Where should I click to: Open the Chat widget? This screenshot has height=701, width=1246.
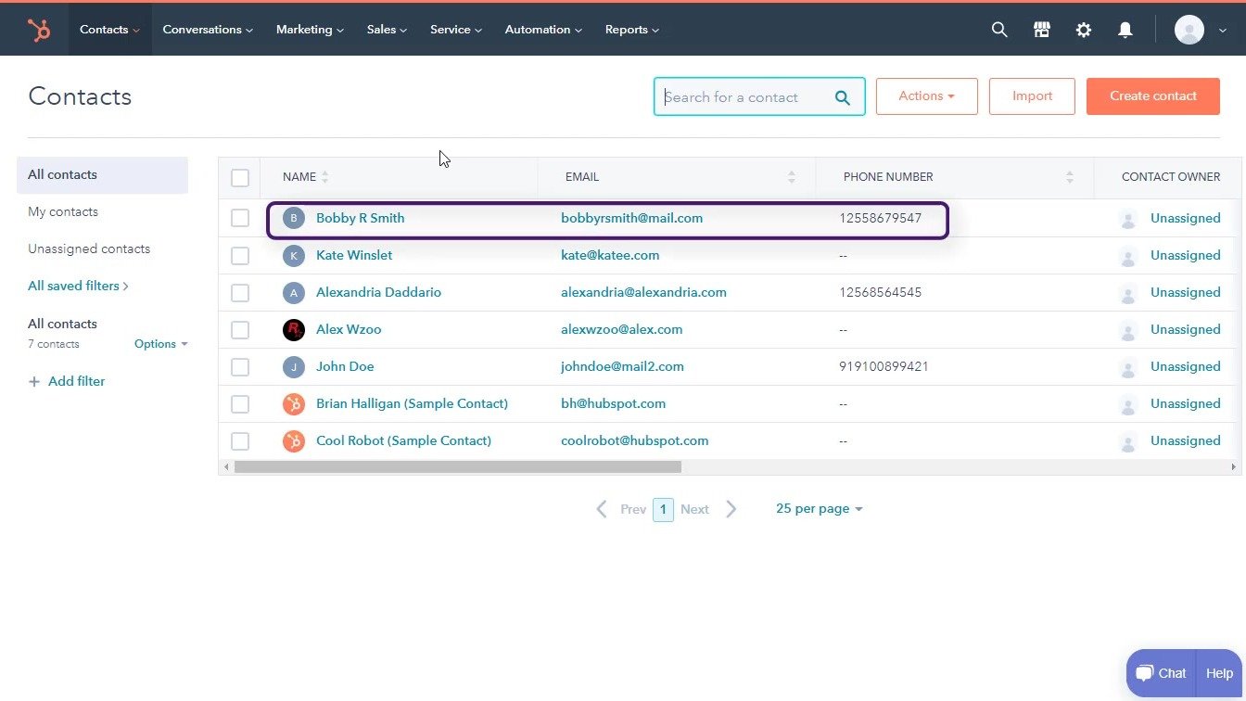pyautogui.click(x=1160, y=672)
